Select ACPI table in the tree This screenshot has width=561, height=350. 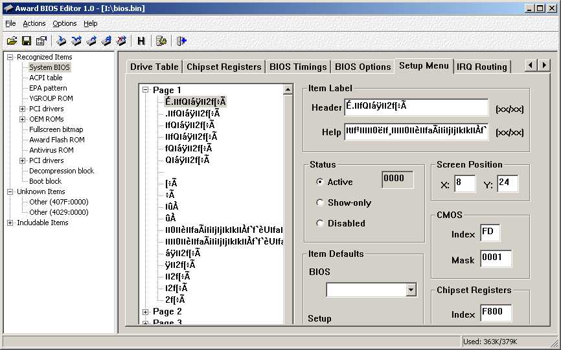pos(46,78)
